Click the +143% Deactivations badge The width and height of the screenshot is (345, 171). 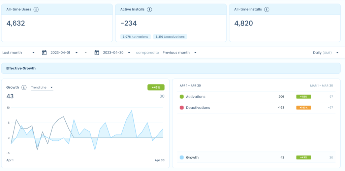coord(304,108)
